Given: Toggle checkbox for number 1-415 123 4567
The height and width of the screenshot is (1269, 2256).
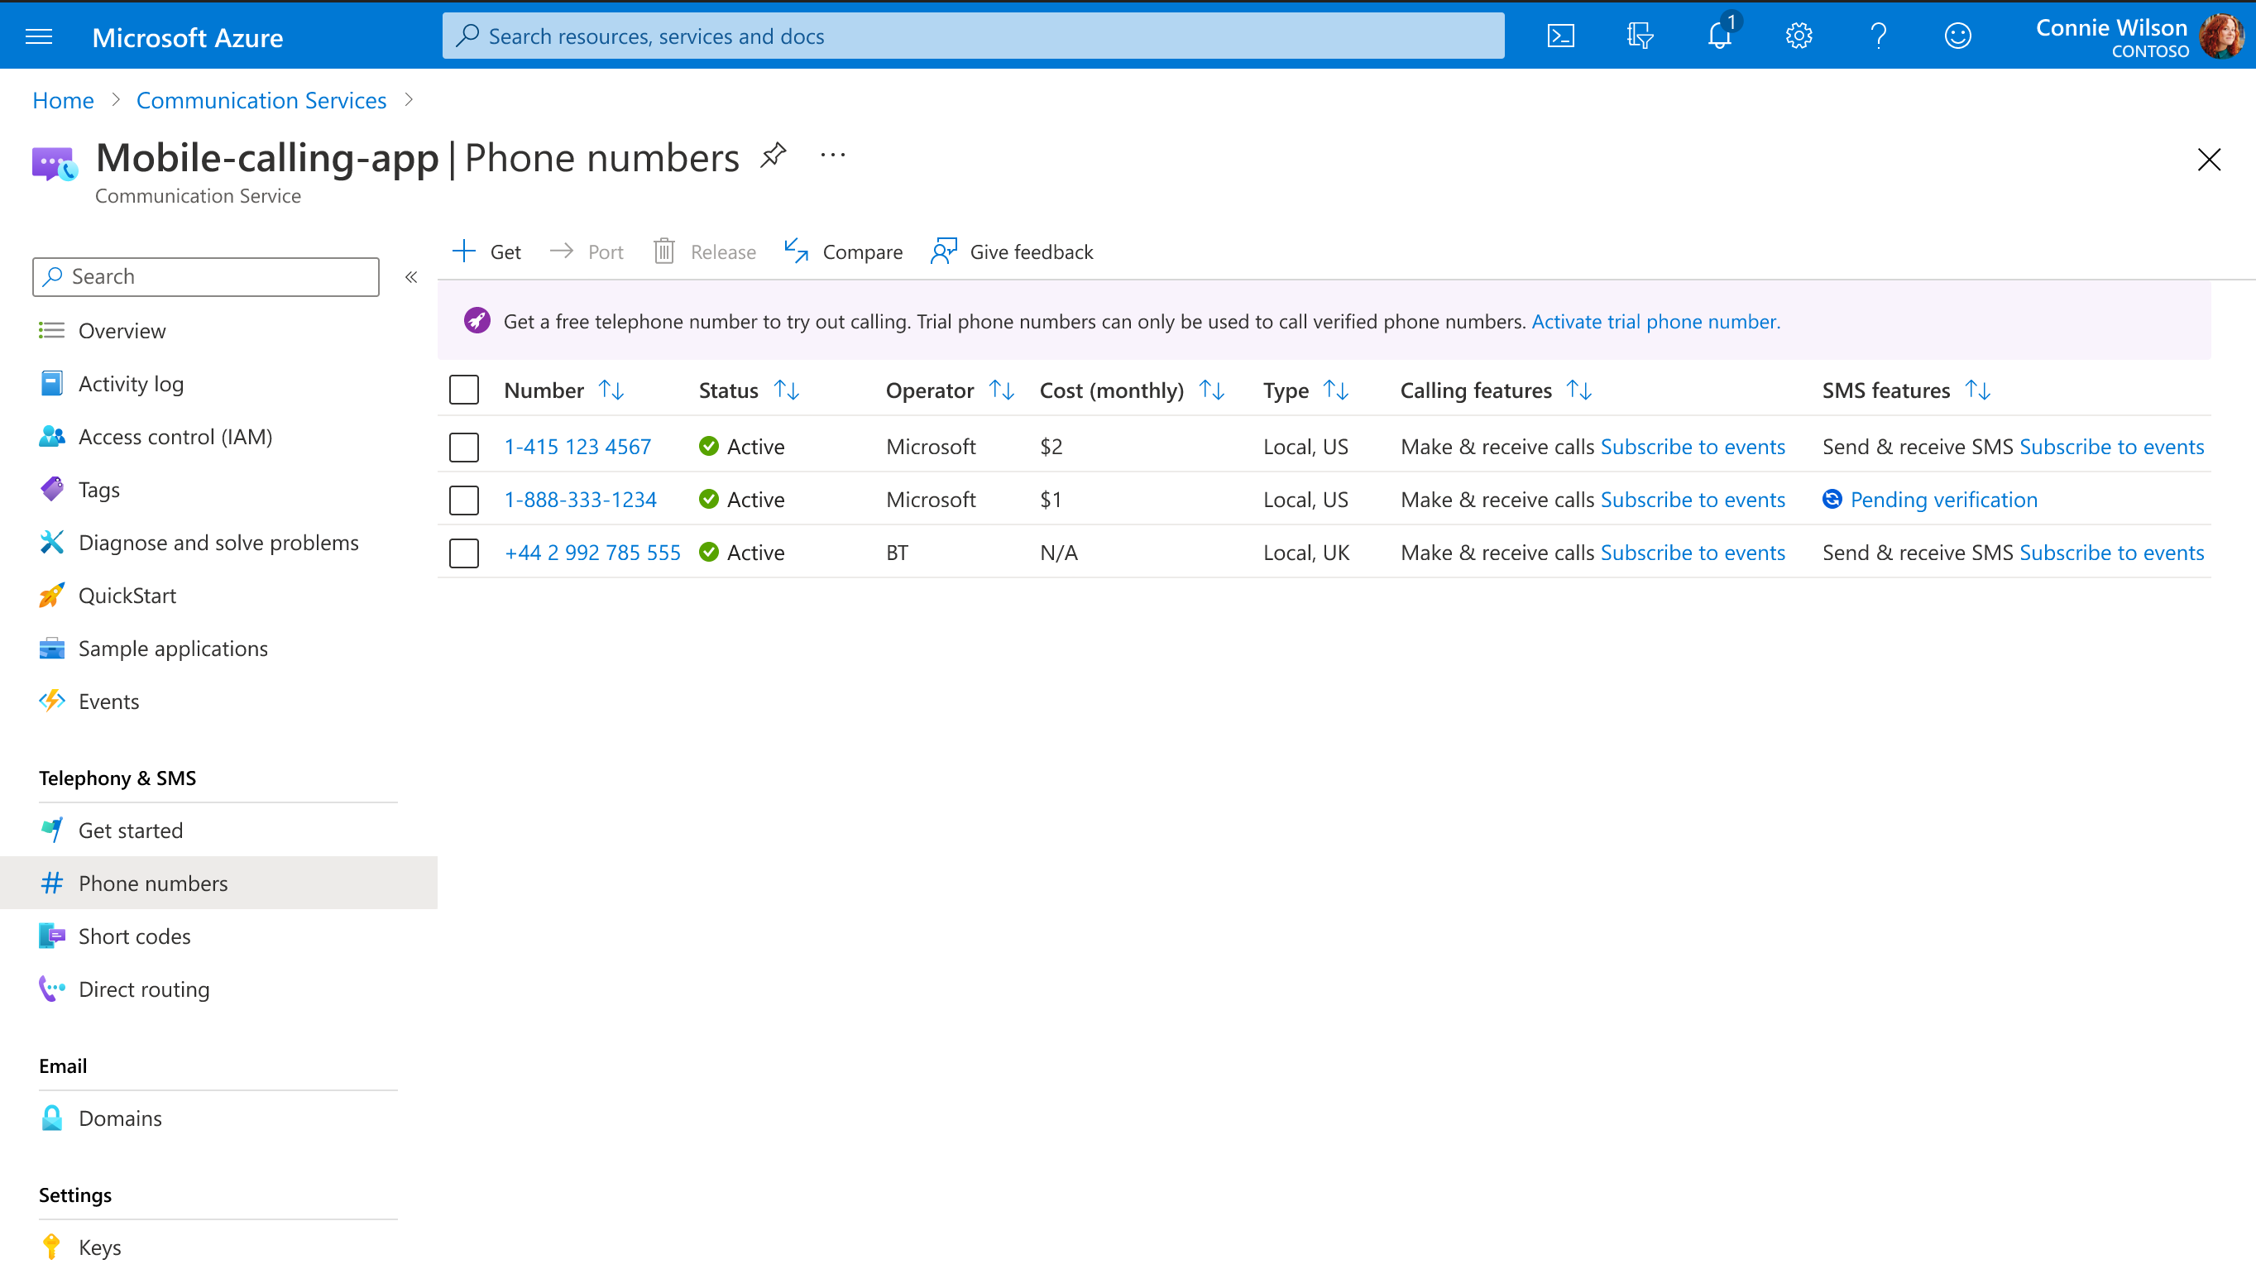Looking at the screenshot, I should click(x=465, y=446).
